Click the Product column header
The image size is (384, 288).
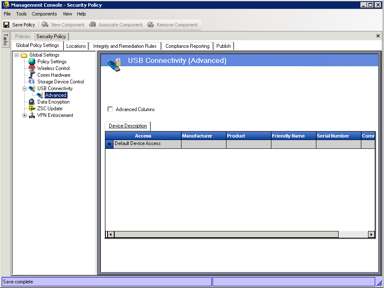click(x=249, y=136)
